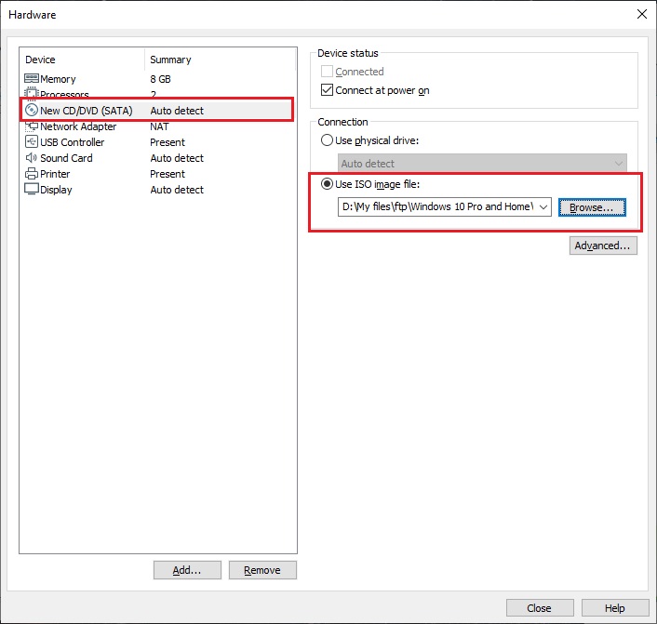The image size is (657, 624).
Task: Click the Sound Card speaker icon
Action: click(x=32, y=158)
